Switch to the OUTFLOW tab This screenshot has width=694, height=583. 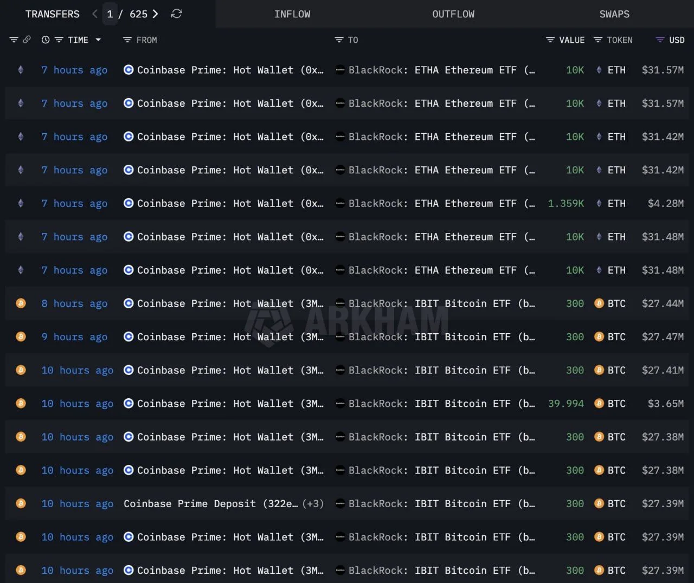click(x=453, y=14)
